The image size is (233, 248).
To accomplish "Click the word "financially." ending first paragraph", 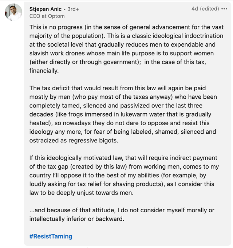I will click(44, 71).
